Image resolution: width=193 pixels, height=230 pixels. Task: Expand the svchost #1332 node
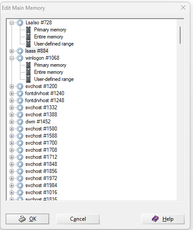tap(12, 107)
